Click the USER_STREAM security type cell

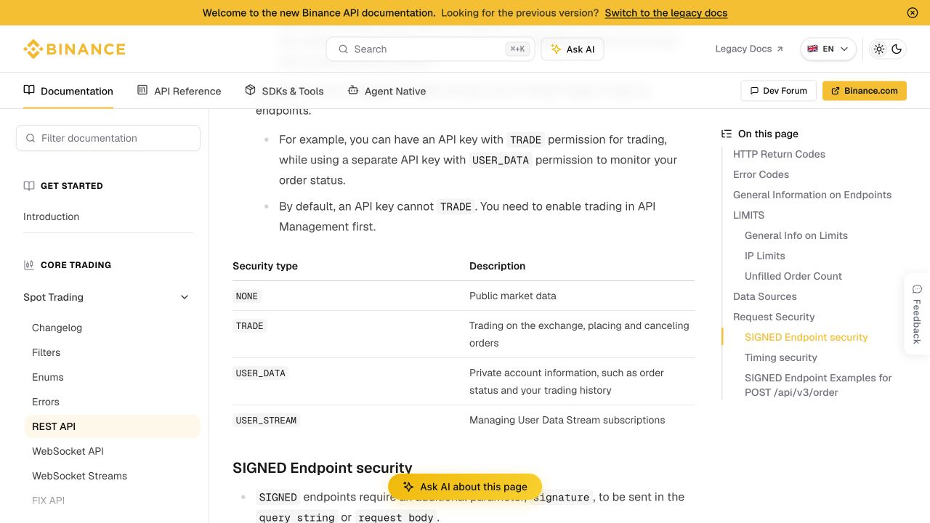click(266, 421)
